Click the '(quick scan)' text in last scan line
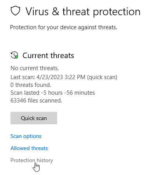Screen dimensions: 160x175 (102, 77)
